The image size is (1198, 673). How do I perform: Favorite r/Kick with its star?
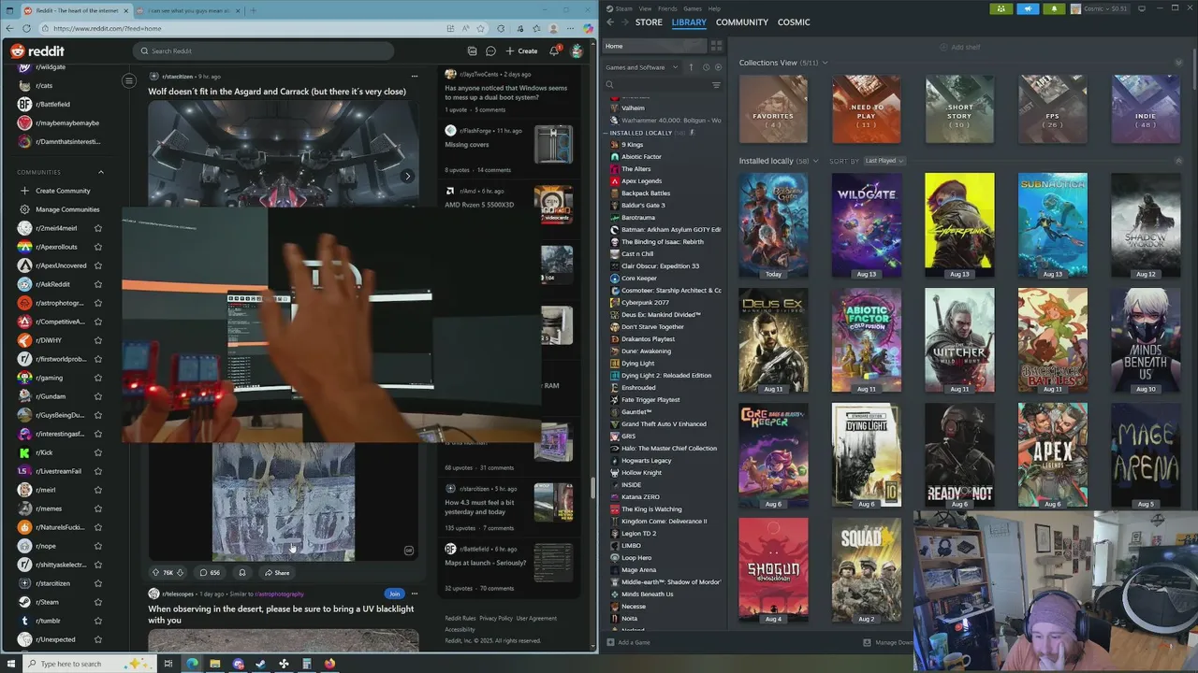point(98,452)
